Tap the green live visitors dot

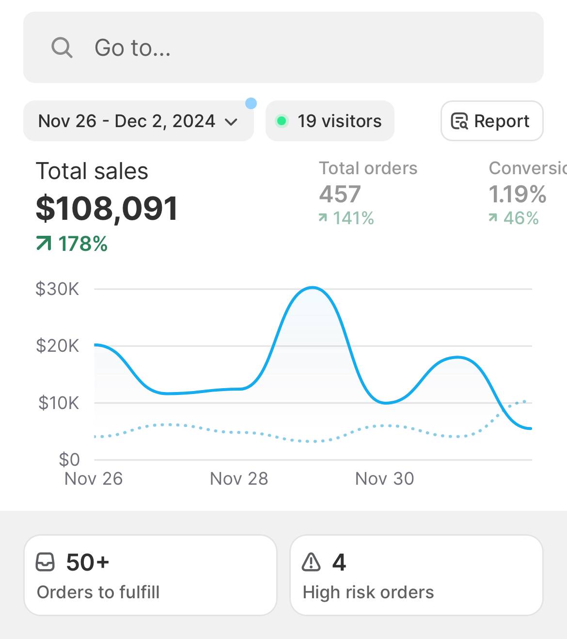click(281, 121)
